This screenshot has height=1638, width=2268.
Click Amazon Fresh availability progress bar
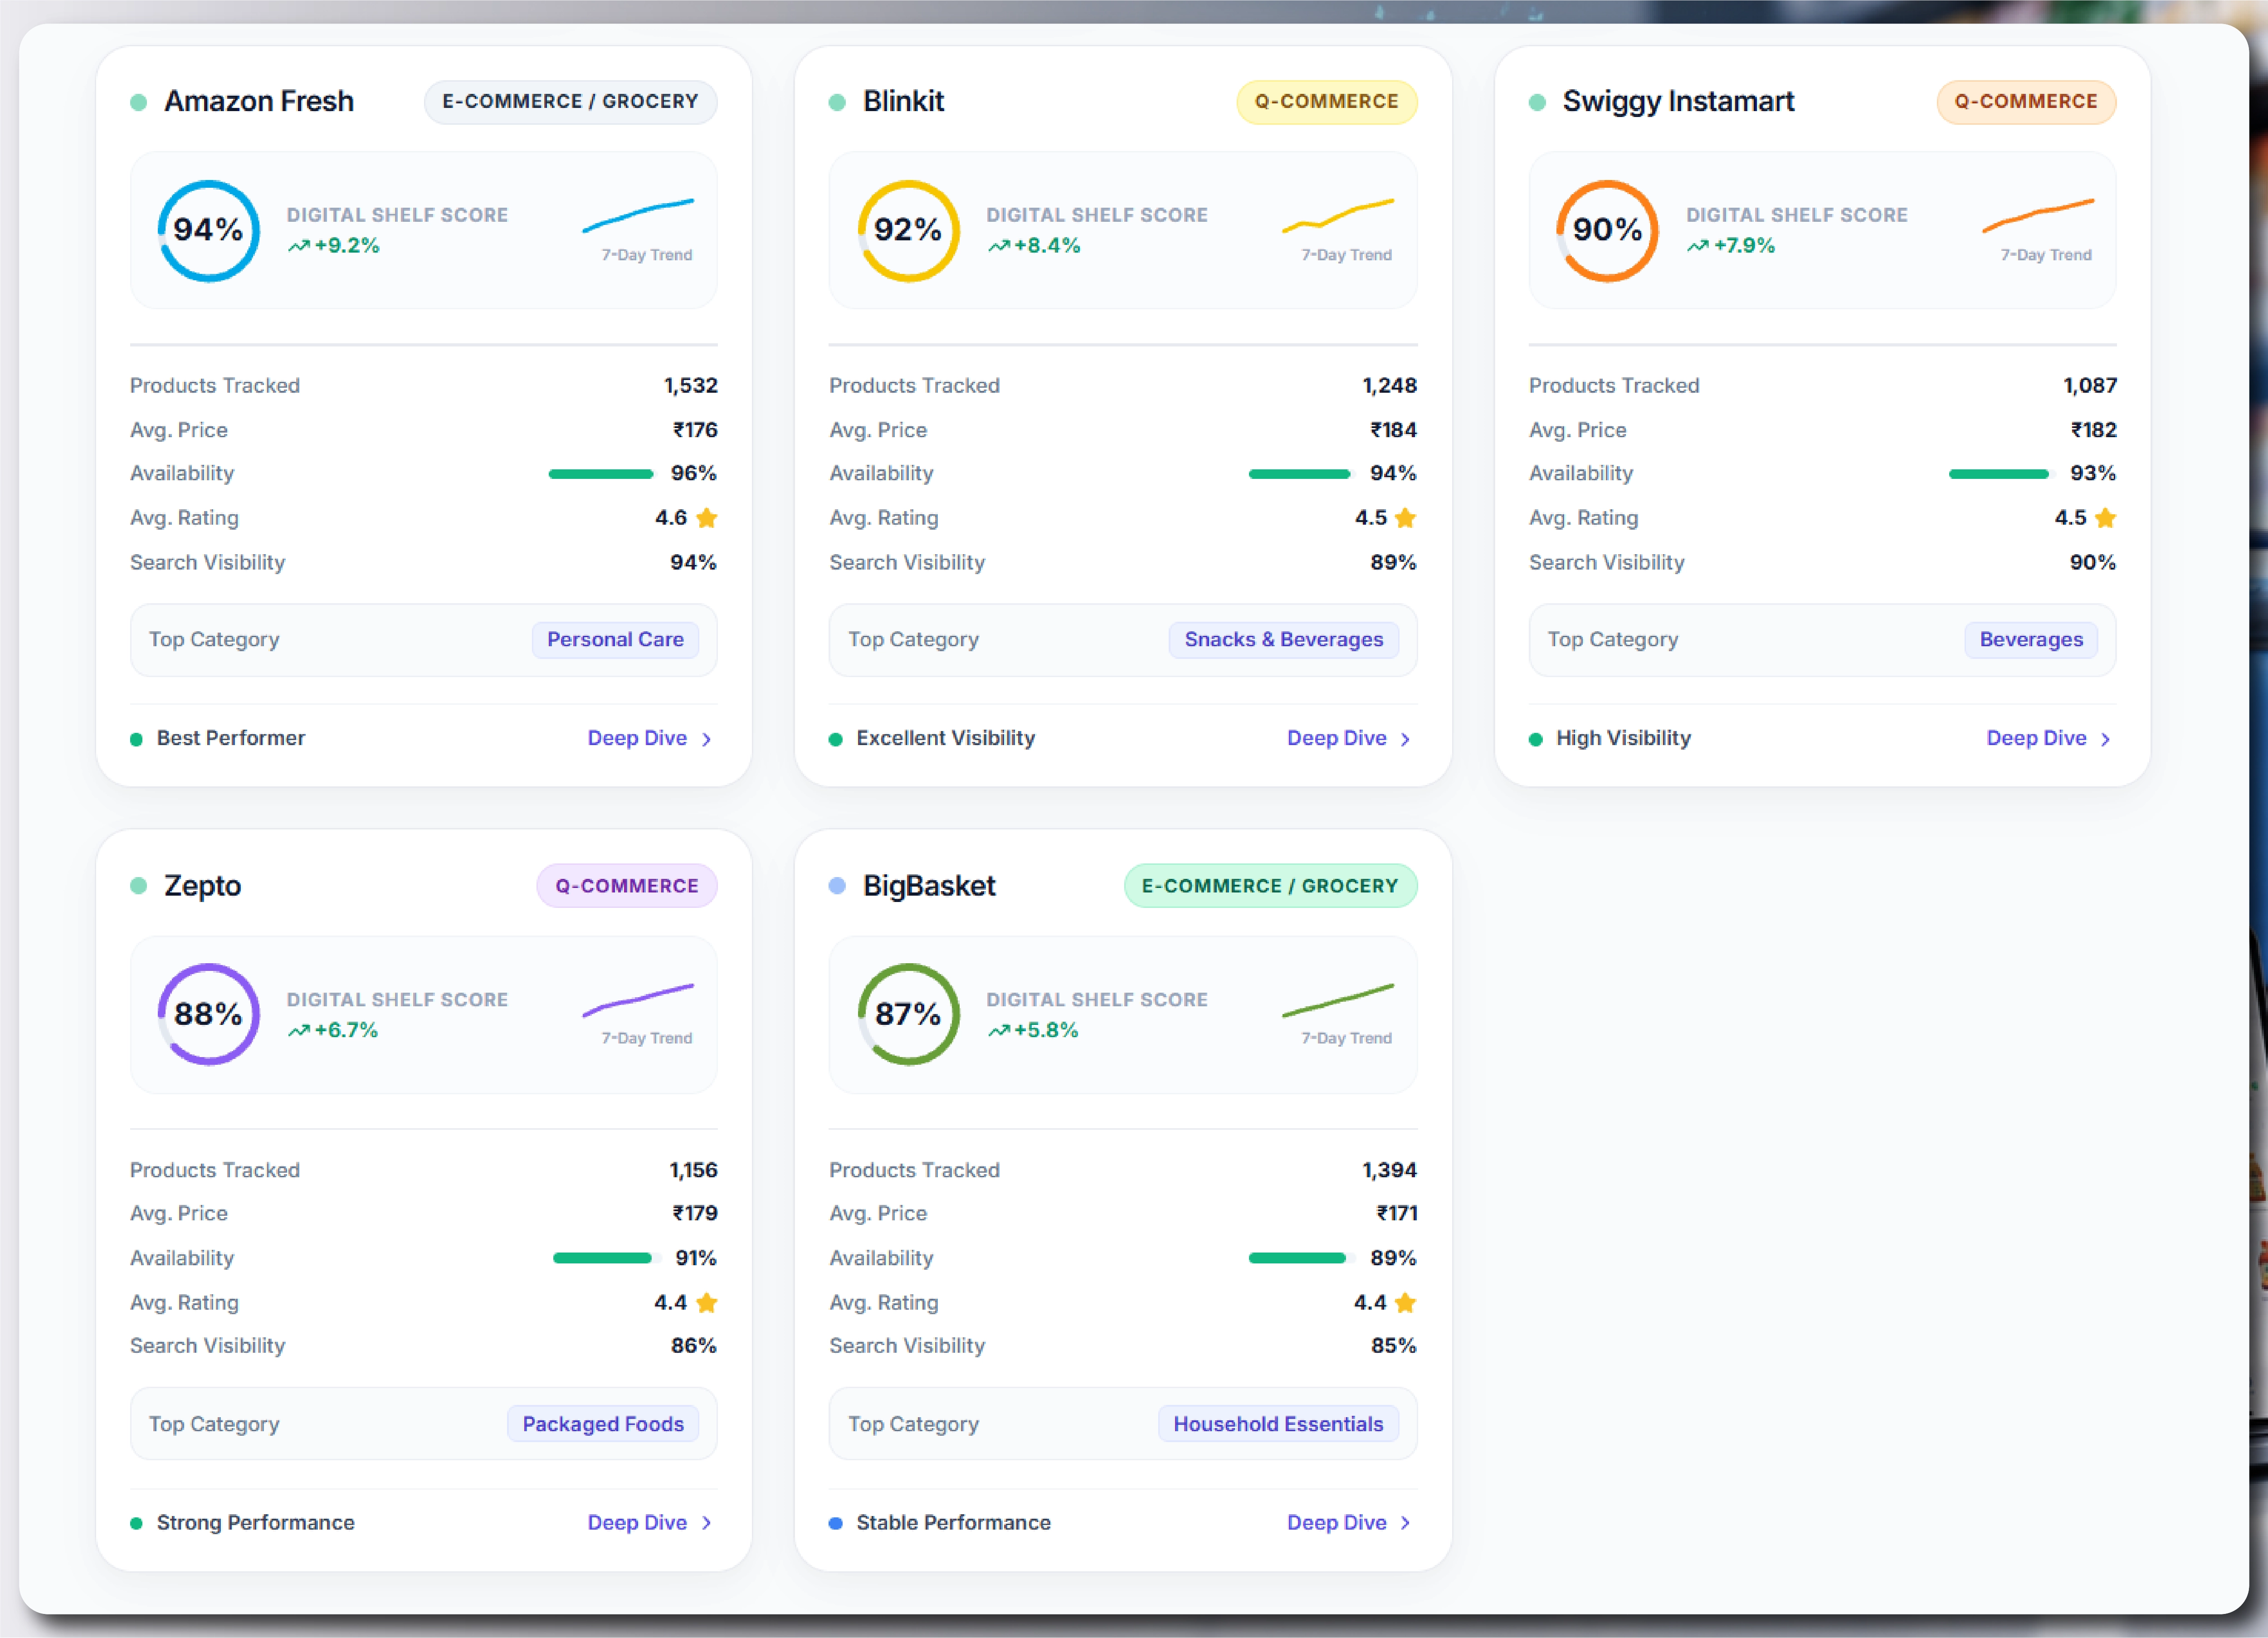[x=602, y=474]
